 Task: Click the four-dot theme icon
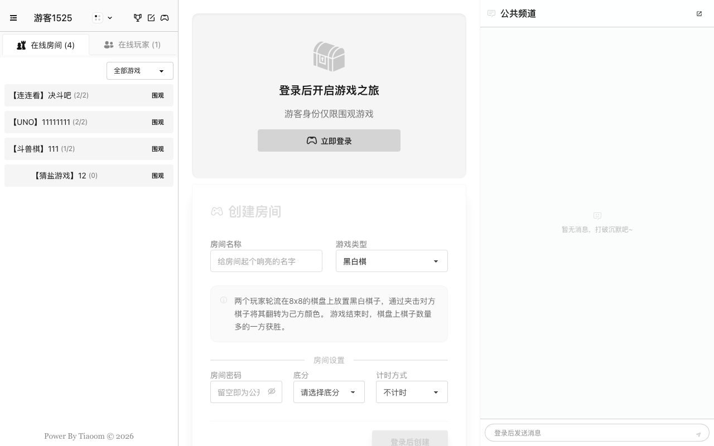coord(98,18)
